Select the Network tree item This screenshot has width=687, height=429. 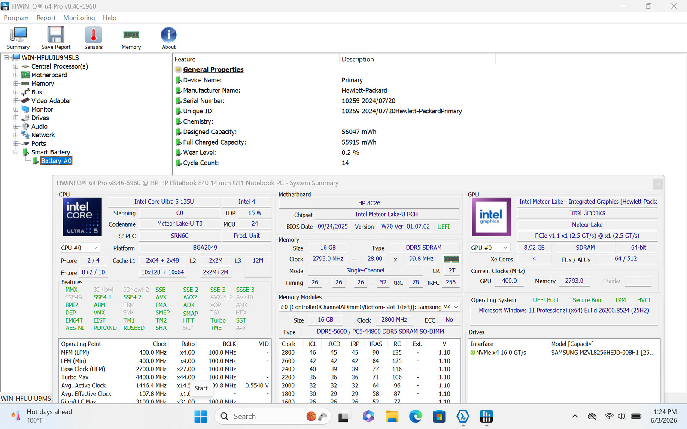point(43,135)
